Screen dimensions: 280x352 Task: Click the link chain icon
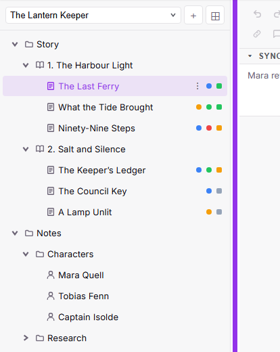257,34
